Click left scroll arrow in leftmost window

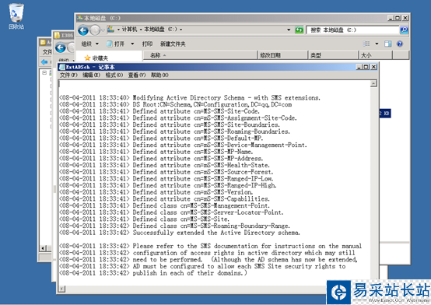[43, 248]
